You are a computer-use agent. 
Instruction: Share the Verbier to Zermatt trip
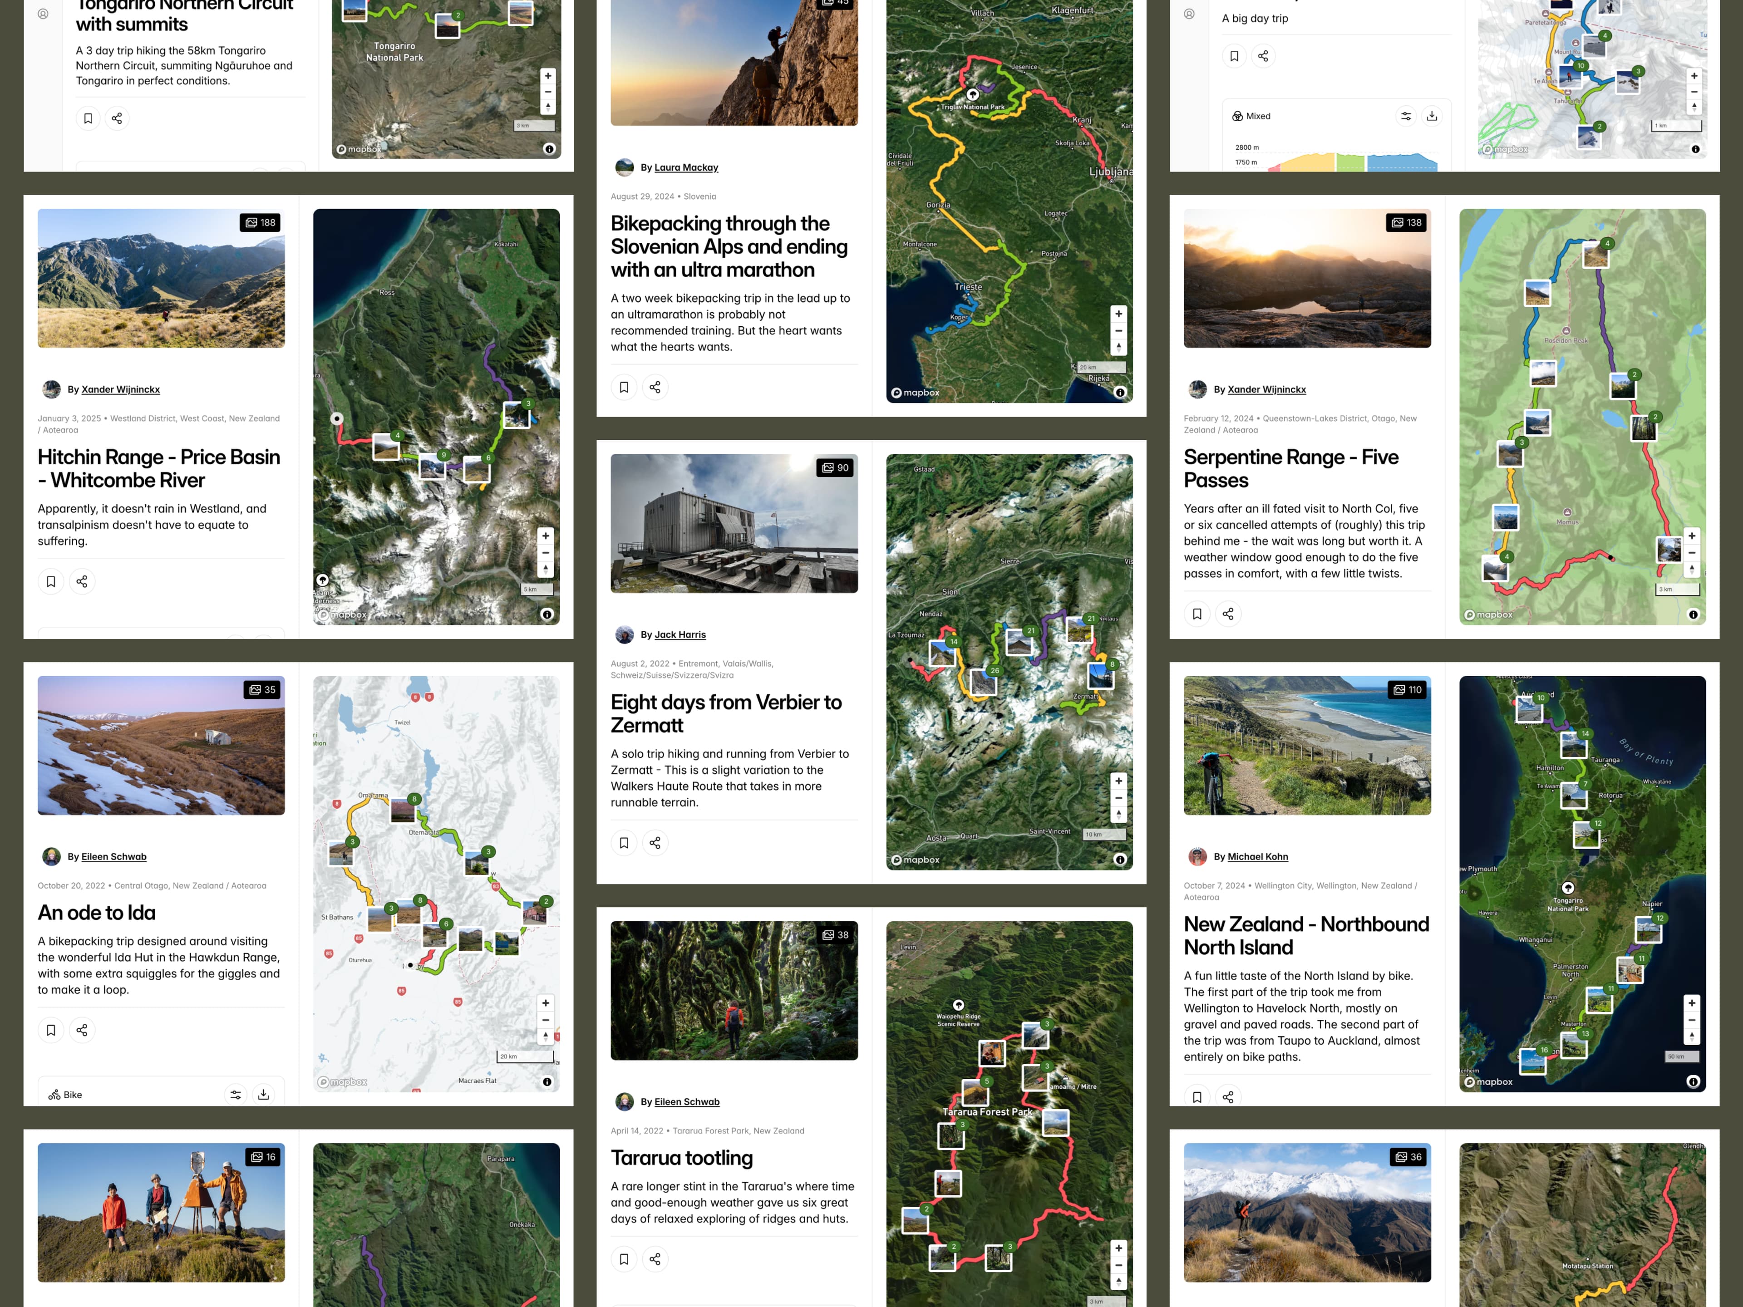pos(655,843)
